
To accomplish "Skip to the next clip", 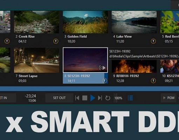I will (x=100, y=98).
